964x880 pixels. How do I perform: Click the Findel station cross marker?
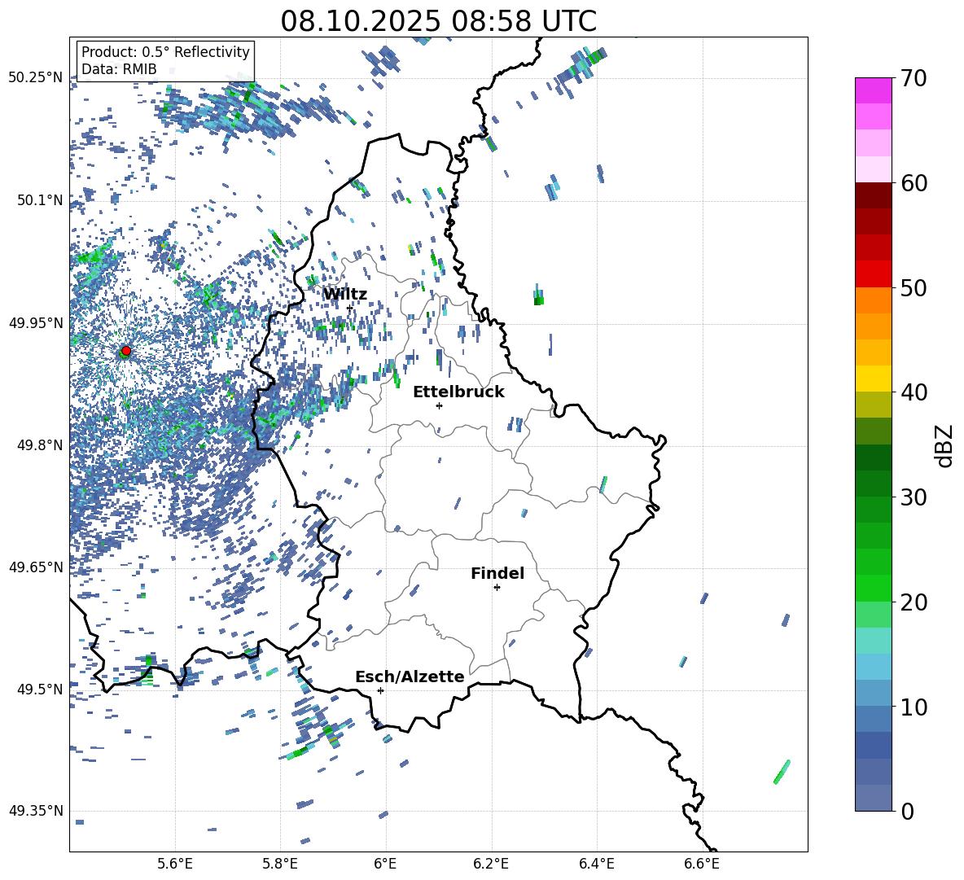(497, 588)
